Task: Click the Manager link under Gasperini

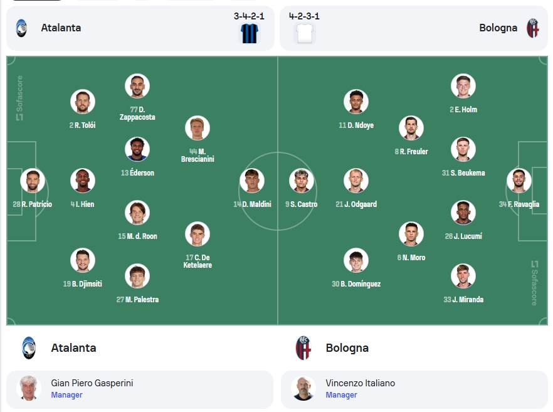Action: point(66,395)
